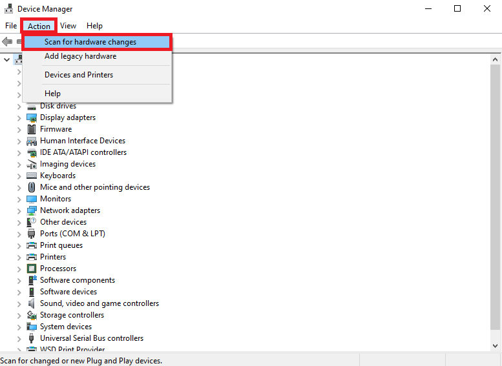Choose Scan for hardware changes
Image resolution: width=502 pixels, height=366 pixels.
97,42
